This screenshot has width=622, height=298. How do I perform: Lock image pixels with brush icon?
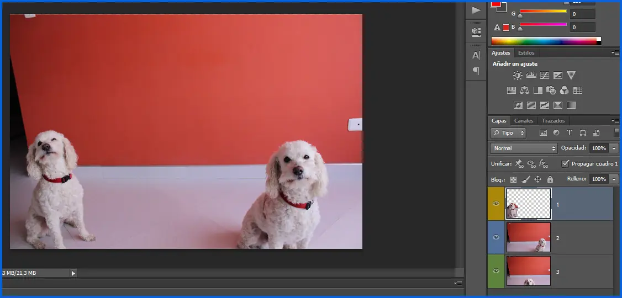(x=525, y=179)
